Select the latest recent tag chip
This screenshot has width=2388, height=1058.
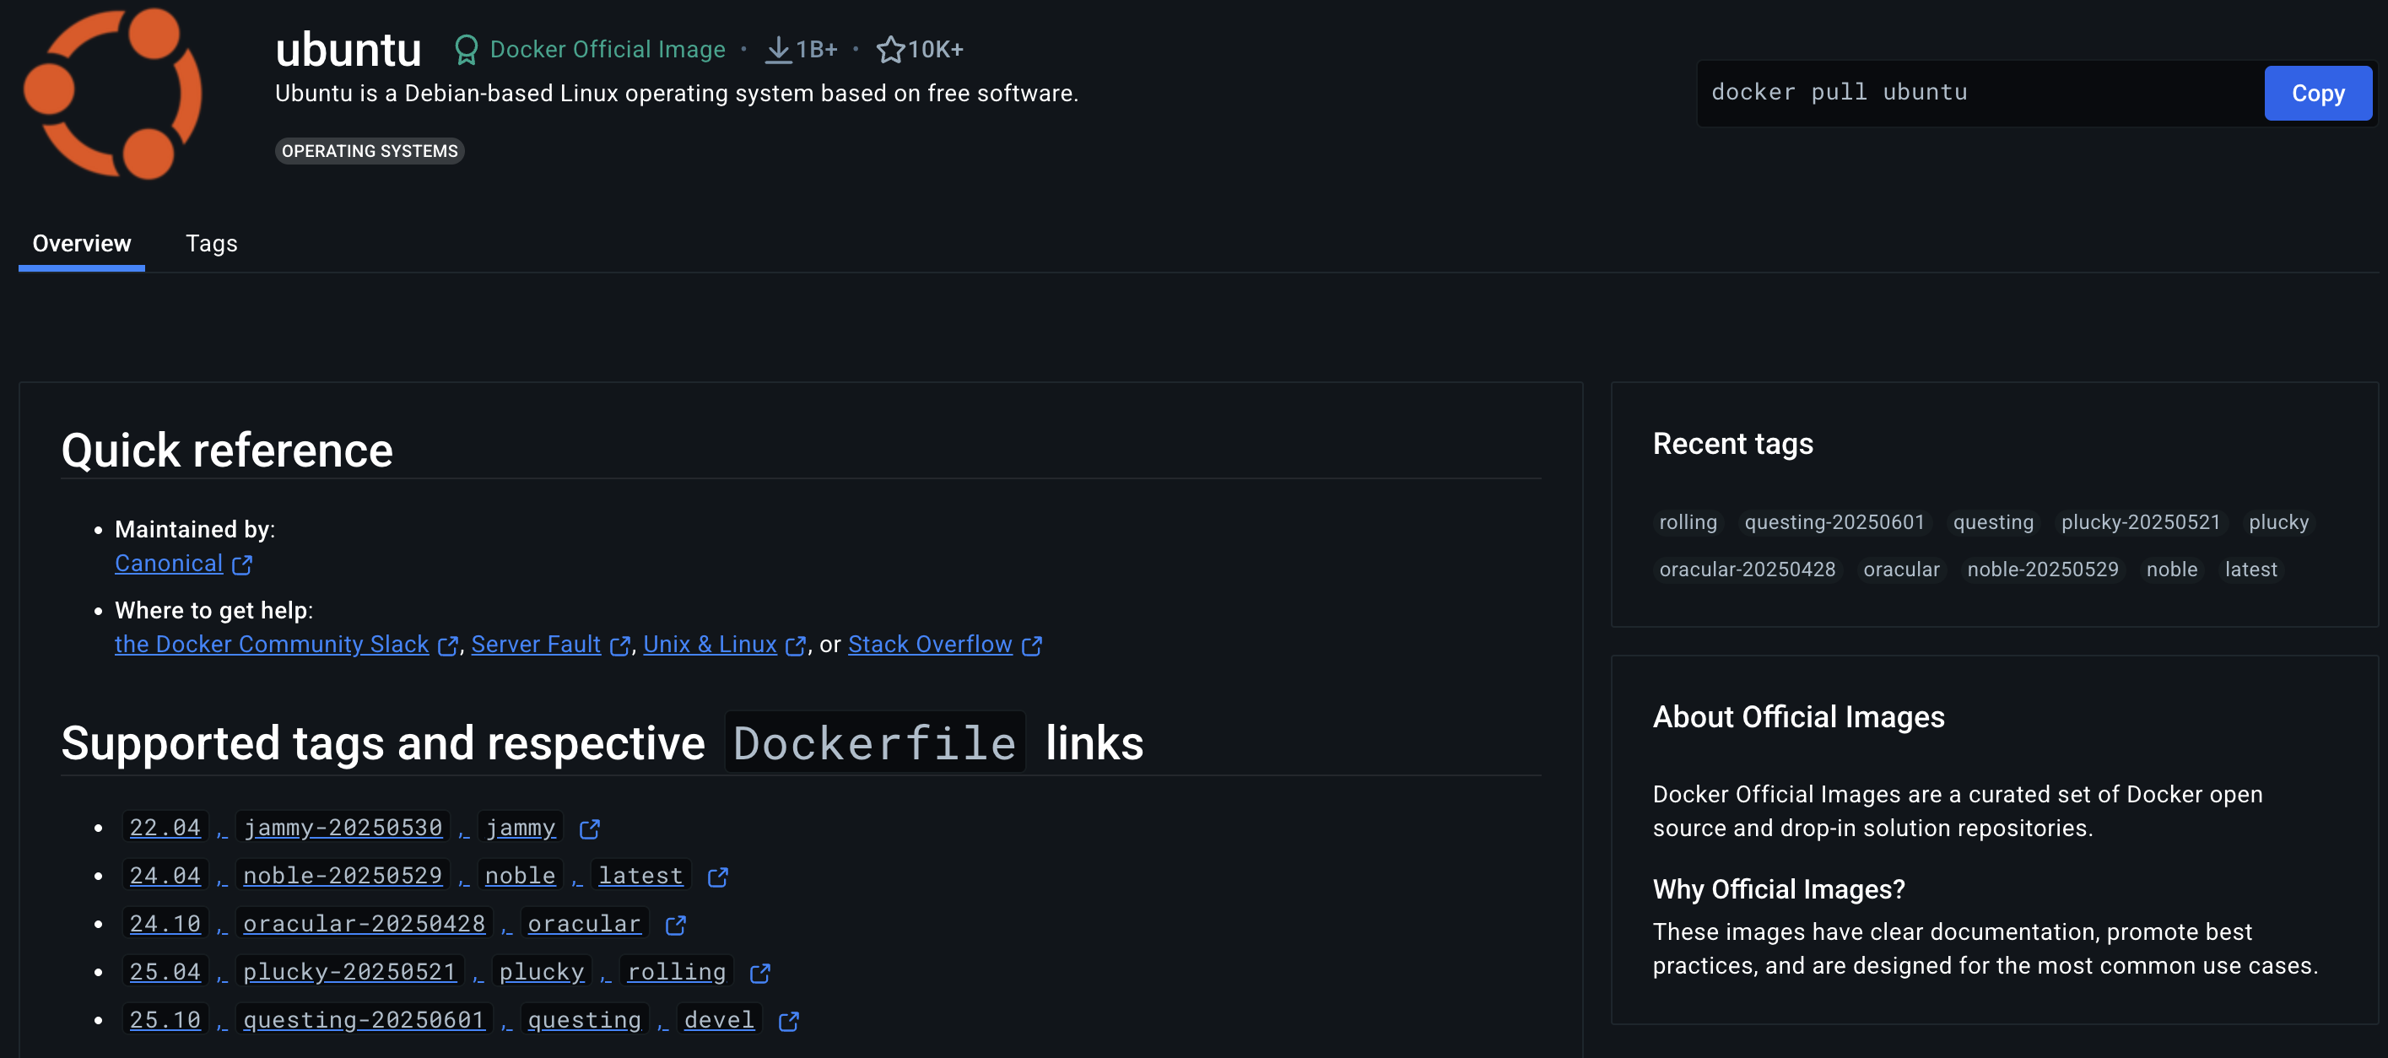[x=2250, y=569]
